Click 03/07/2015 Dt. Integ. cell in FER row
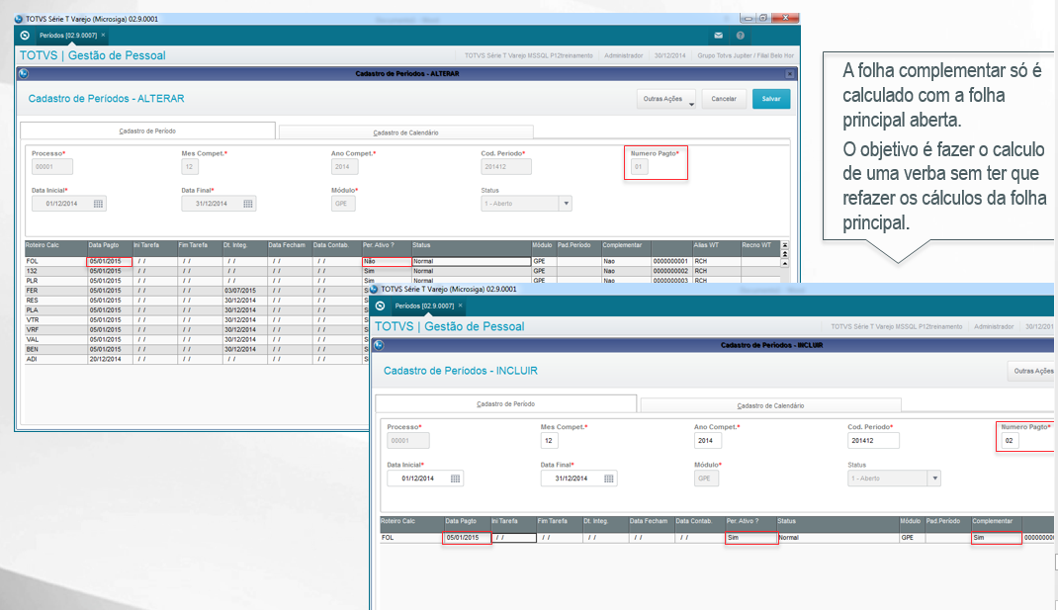 [244, 291]
